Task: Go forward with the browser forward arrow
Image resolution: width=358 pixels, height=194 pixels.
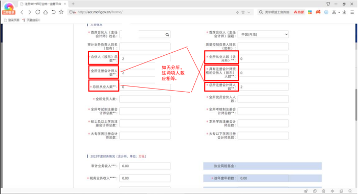Action: tap(30, 12)
